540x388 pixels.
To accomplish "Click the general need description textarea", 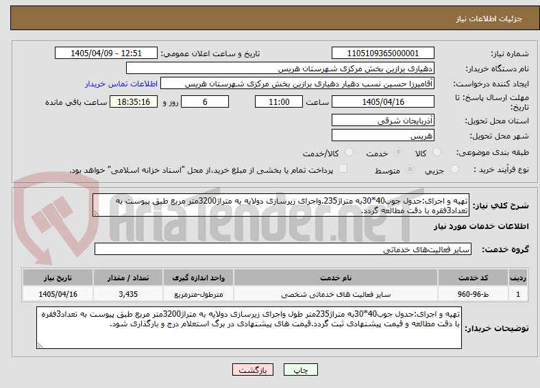I will click(281, 206).
